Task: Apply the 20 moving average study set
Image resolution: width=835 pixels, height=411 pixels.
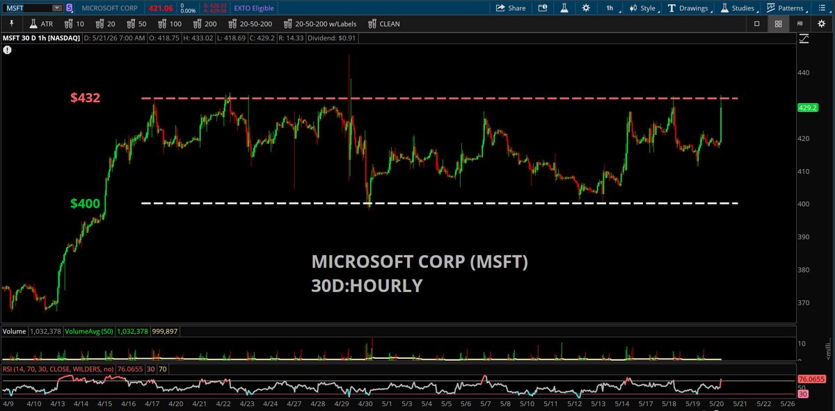Action: tap(104, 24)
